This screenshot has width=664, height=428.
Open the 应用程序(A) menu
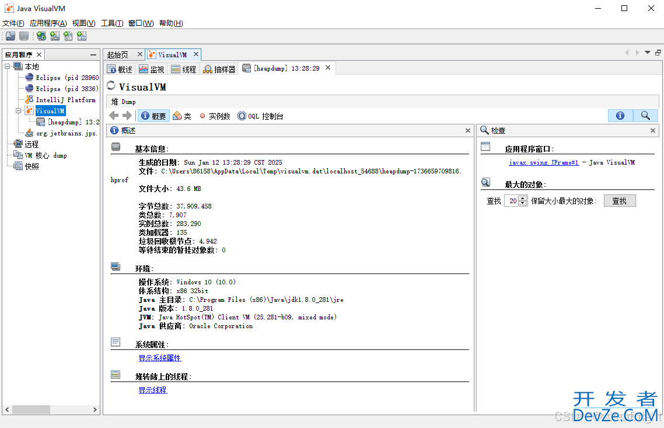[x=48, y=23]
